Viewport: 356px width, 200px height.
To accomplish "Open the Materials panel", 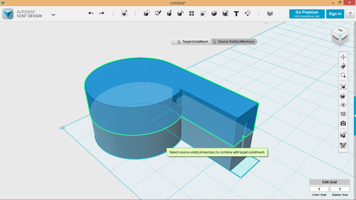I will tap(270, 14).
